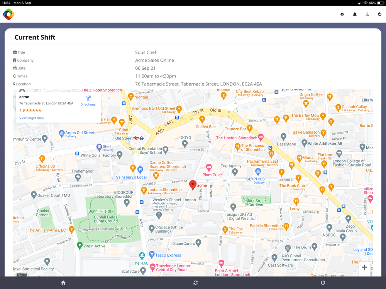This screenshot has width=386, height=289.
Task: Select the Leroy restaurant marker
Action: coord(296,202)
